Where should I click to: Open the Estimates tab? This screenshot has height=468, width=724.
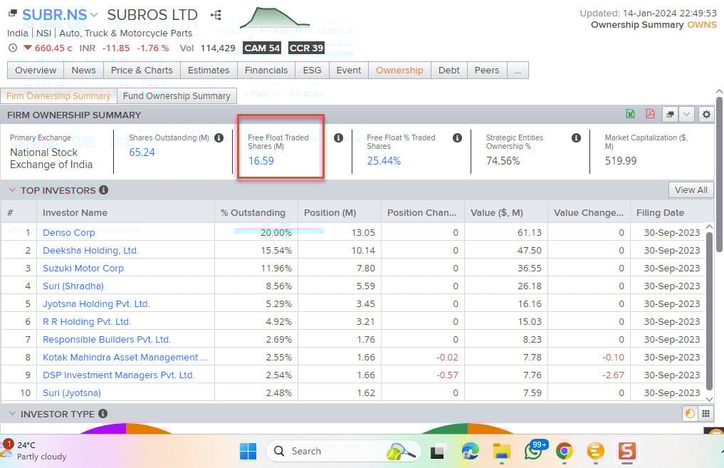pos(209,71)
